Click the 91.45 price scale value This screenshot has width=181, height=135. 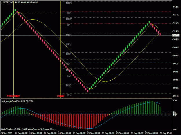pyautogui.click(x=176, y=15)
